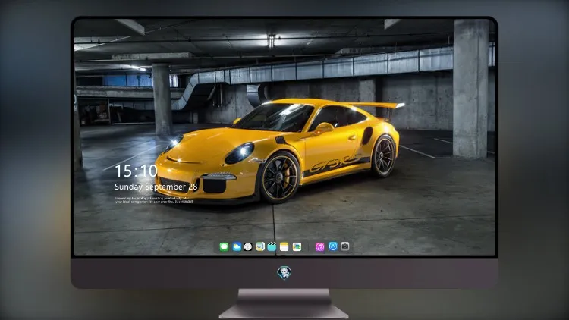
Task: Click the small description text under date
Action: point(154,200)
